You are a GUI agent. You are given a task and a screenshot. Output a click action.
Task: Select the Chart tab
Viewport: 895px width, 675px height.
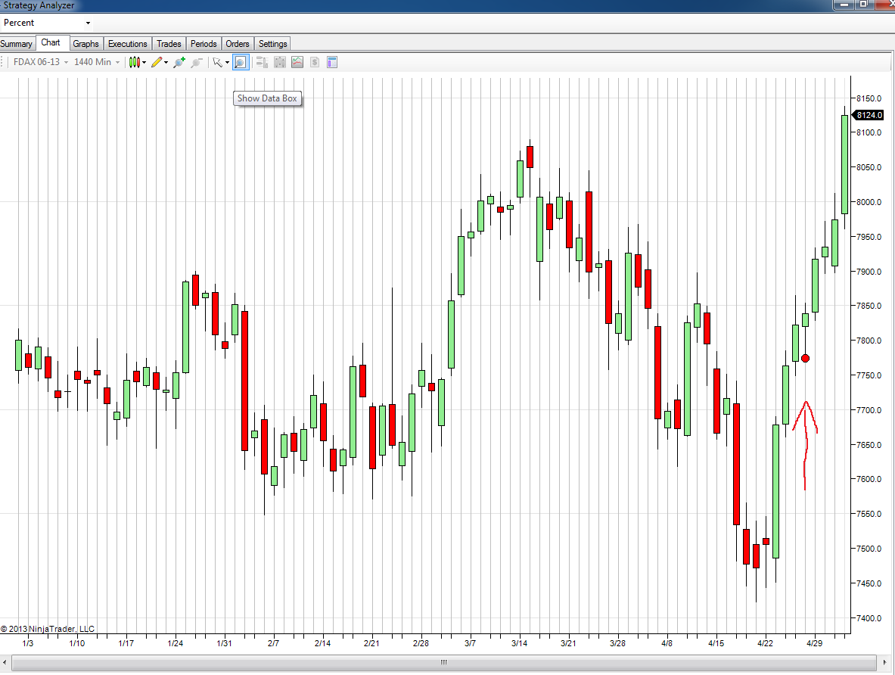coord(51,43)
